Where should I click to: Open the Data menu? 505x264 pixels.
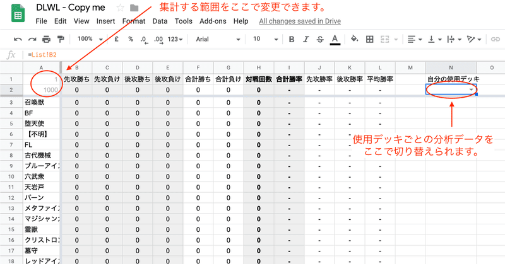coord(160,21)
